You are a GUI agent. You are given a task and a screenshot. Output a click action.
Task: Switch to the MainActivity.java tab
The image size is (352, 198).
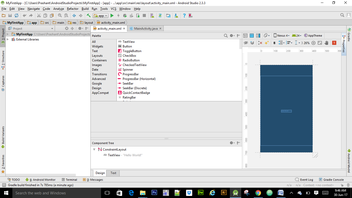pyautogui.click(x=146, y=29)
